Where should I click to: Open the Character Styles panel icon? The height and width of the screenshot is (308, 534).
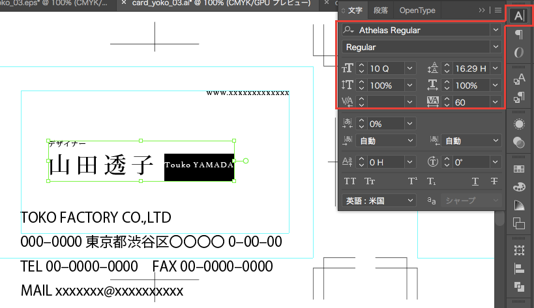[519, 79]
